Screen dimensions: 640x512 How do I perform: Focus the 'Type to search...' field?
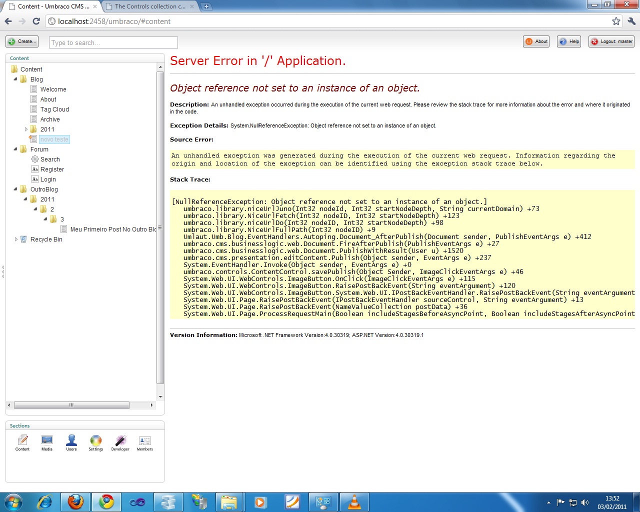click(x=113, y=42)
